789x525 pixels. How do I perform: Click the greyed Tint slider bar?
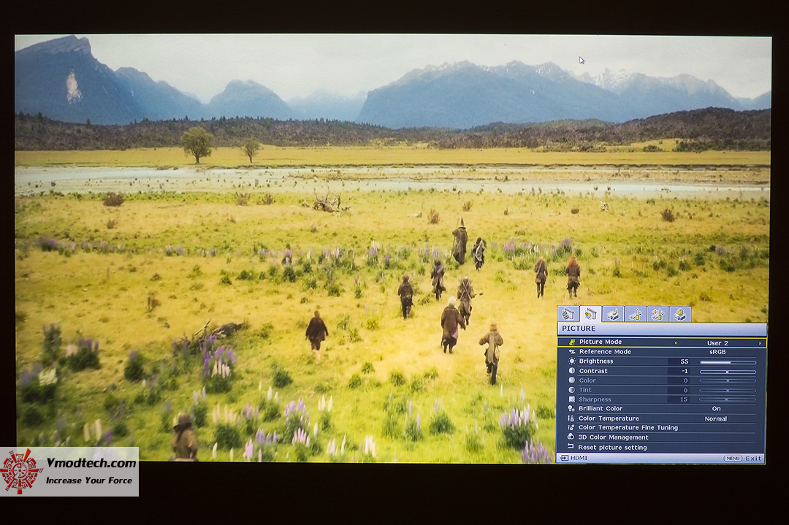pyautogui.click(x=728, y=390)
